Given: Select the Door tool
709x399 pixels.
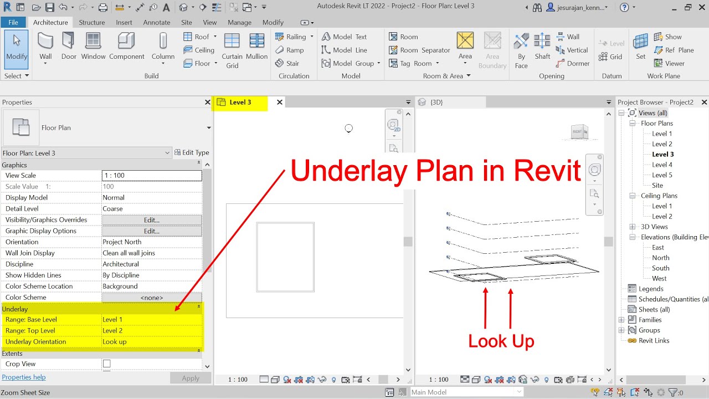Looking at the screenshot, I should pyautogui.click(x=69, y=47).
